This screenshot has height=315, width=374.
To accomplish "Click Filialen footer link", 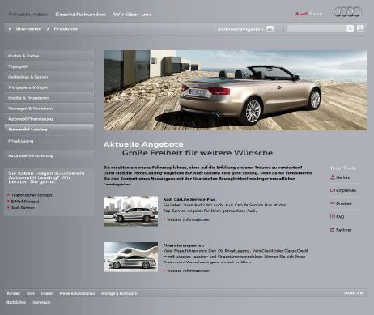I will point(47,293).
